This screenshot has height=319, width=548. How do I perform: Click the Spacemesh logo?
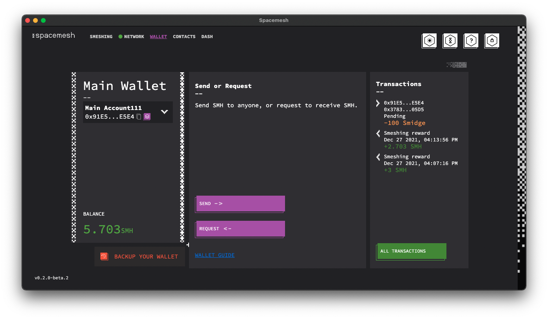click(x=53, y=36)
